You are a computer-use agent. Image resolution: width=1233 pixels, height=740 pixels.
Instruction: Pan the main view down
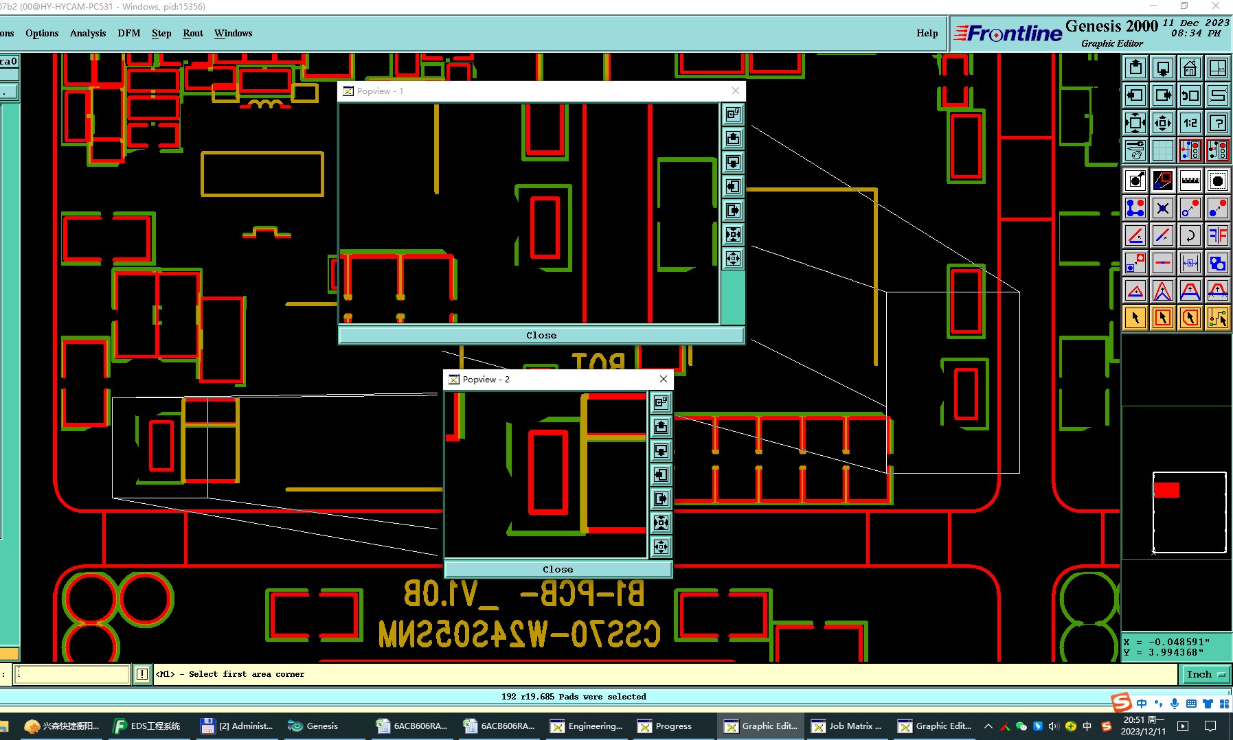point(1163,68)
